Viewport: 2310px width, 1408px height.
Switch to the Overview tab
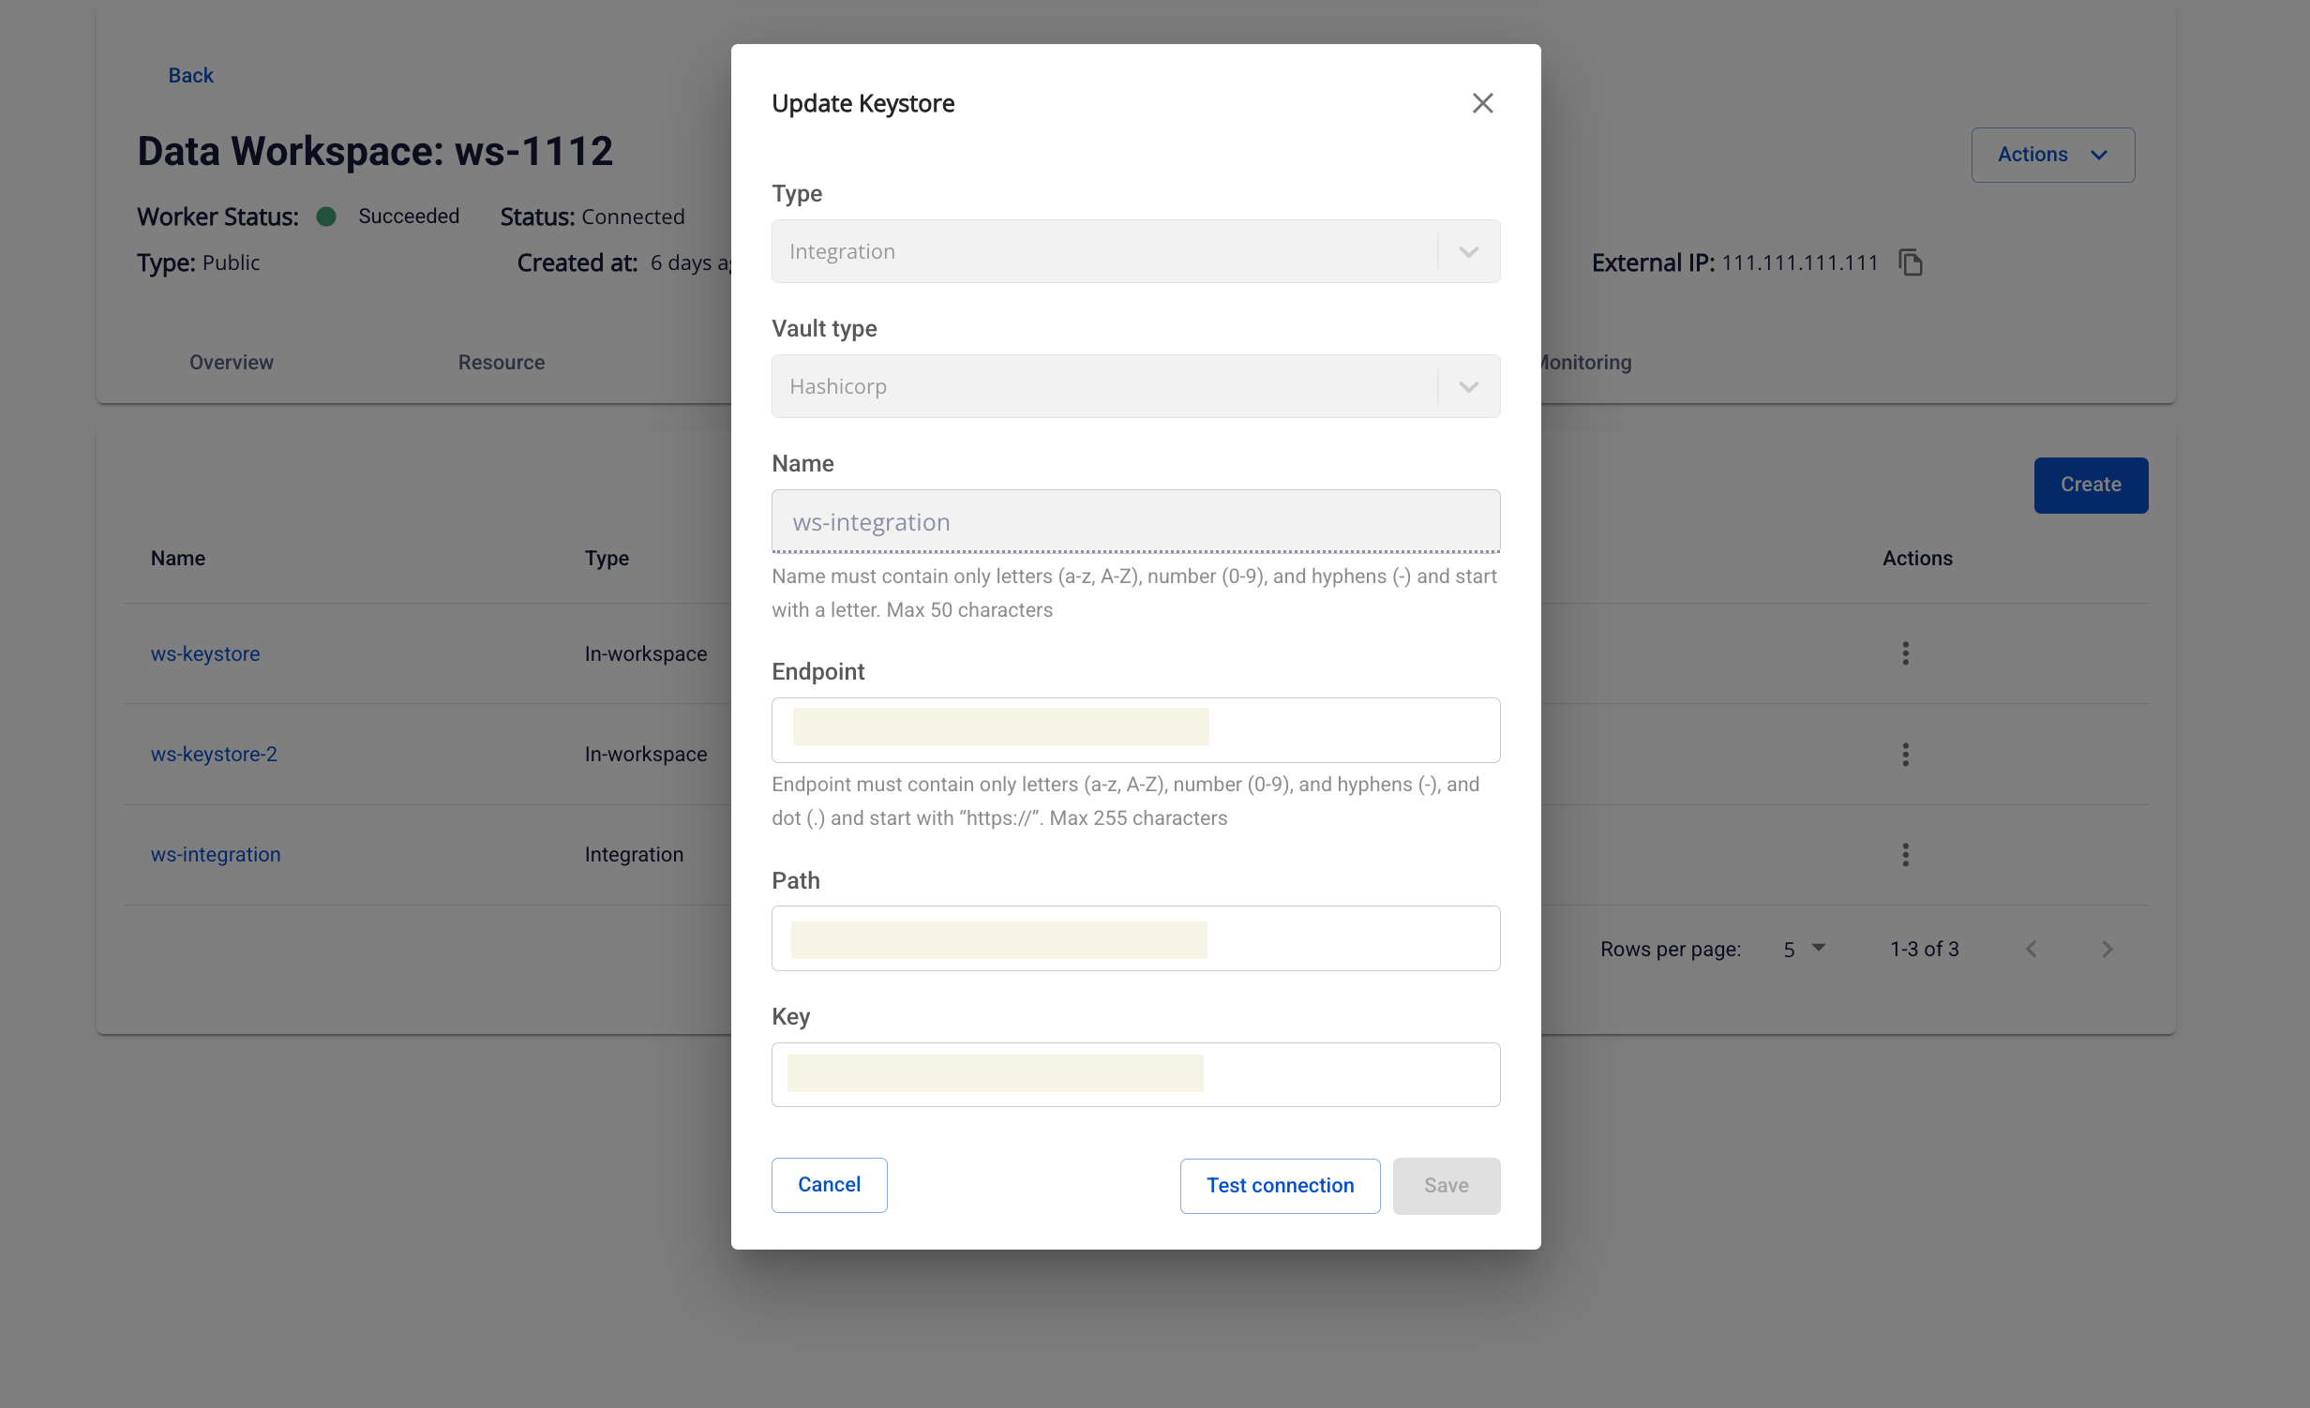coord(232,363)
